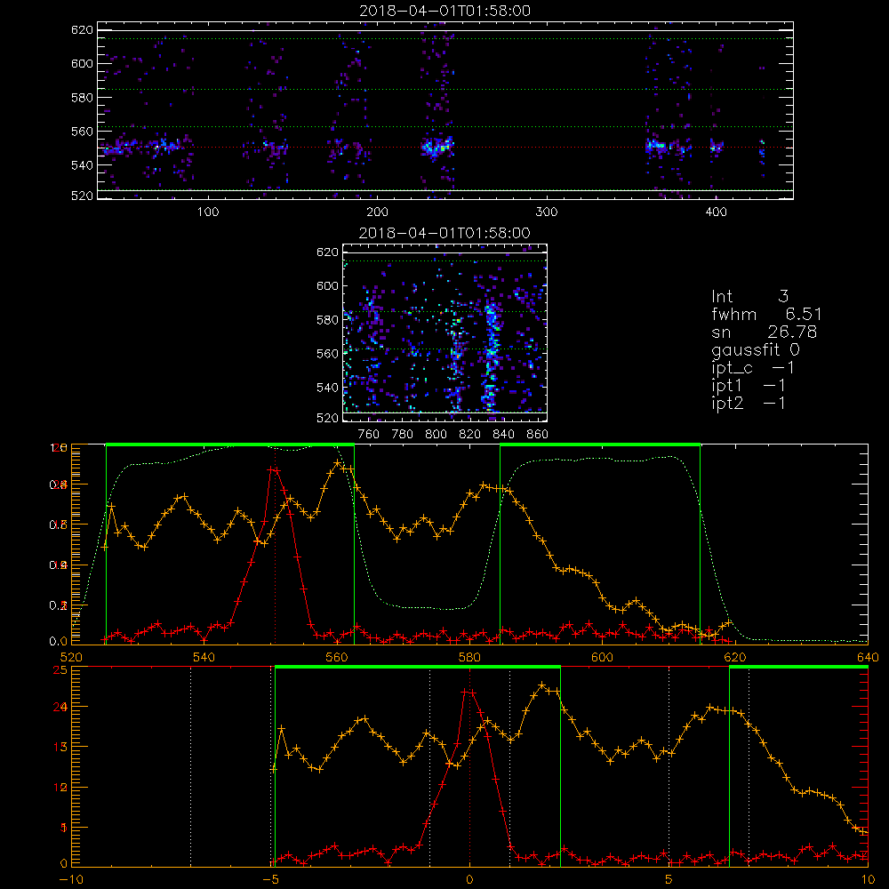
Task: Click x-axis label 860 of the small spectrogram
Action: pyautogui.click(x=538, y=435)
